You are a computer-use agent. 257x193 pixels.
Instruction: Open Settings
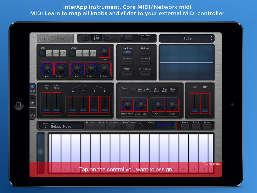[90, 126]
